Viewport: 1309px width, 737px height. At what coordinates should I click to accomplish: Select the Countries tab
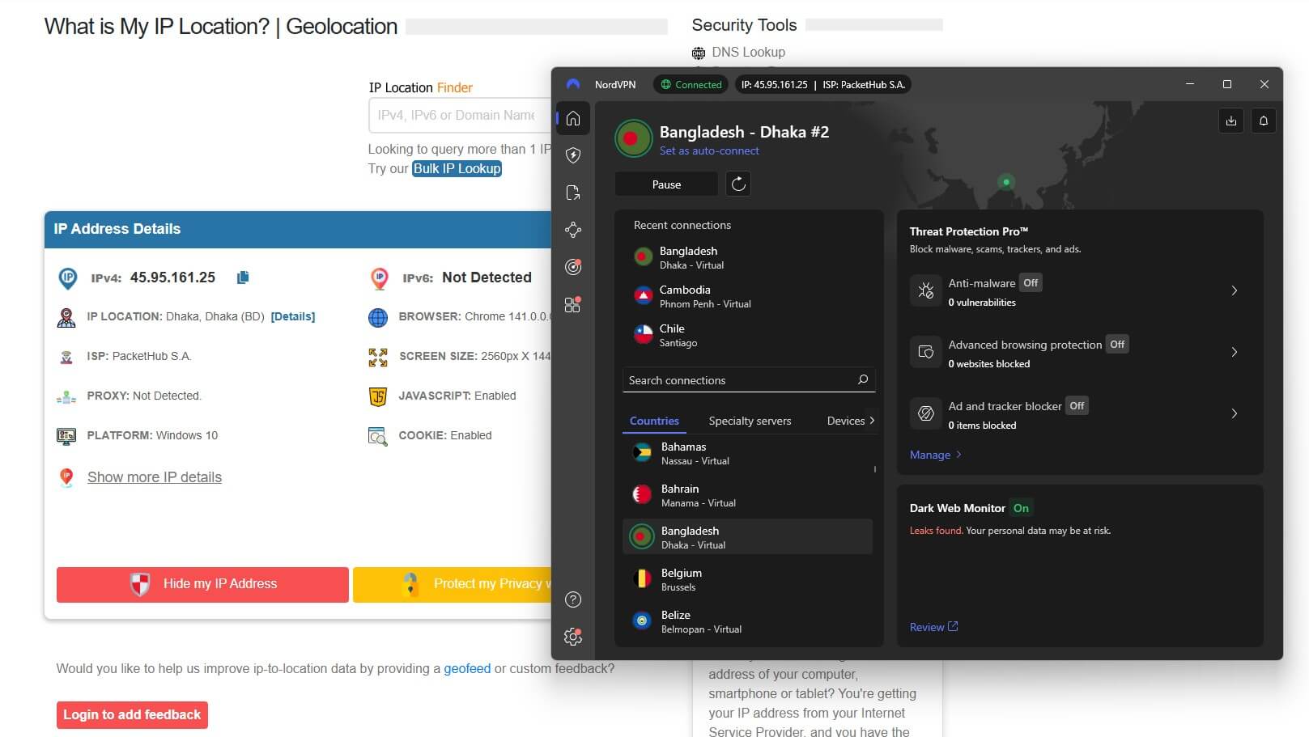[x=653, y=421]
